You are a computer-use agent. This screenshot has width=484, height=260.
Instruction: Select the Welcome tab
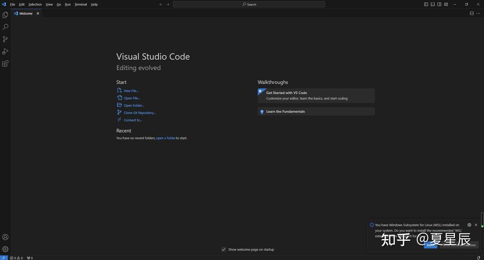click(x=26, y=14)
